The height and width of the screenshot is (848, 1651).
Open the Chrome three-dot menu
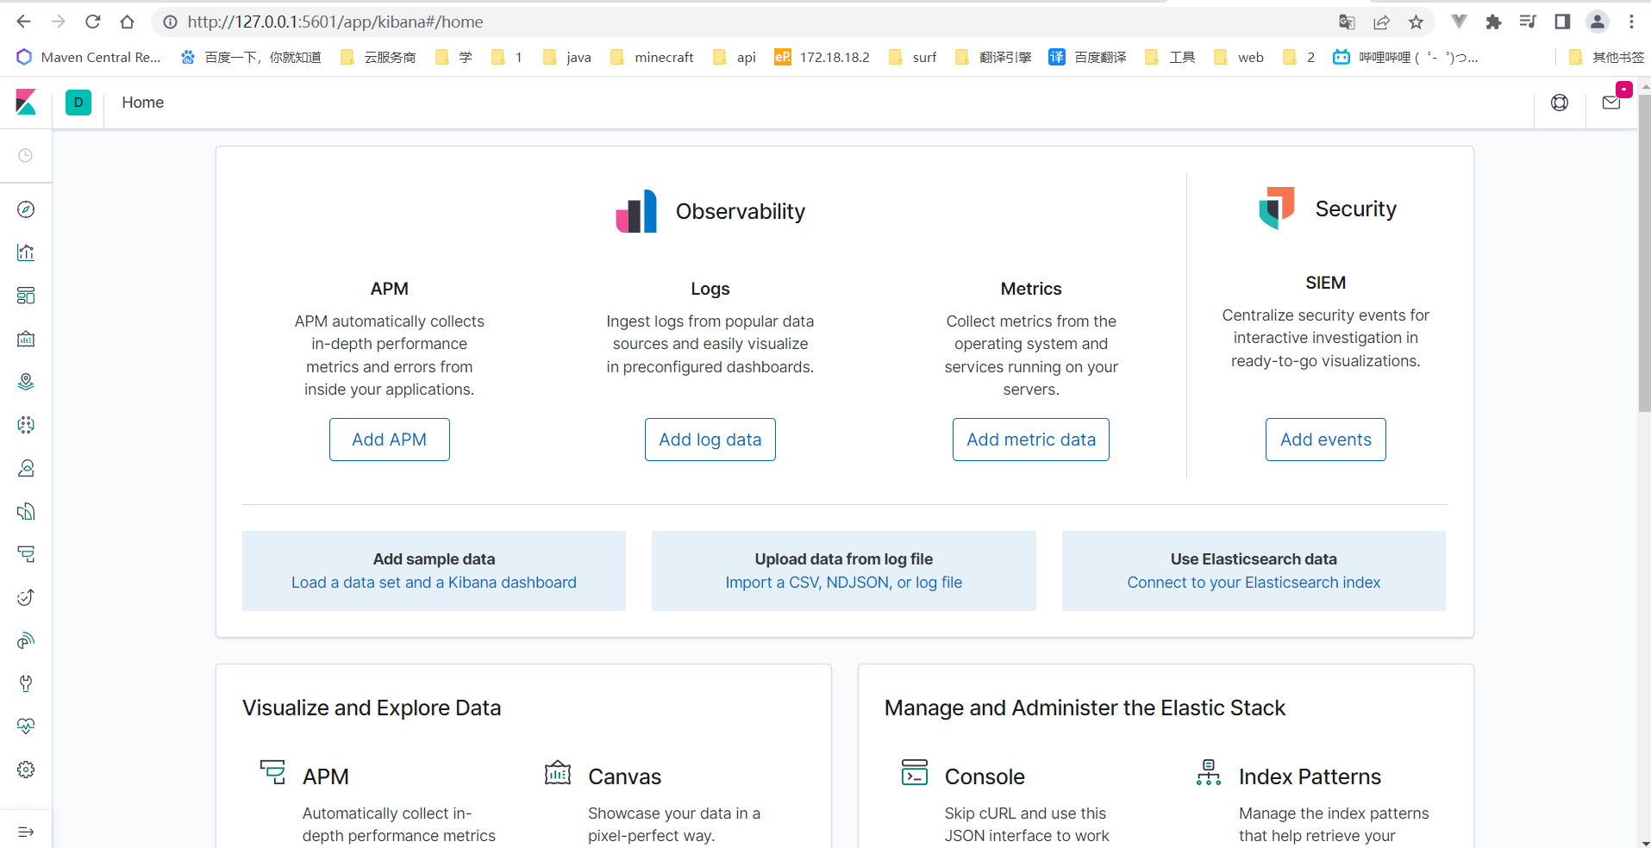1631,22
